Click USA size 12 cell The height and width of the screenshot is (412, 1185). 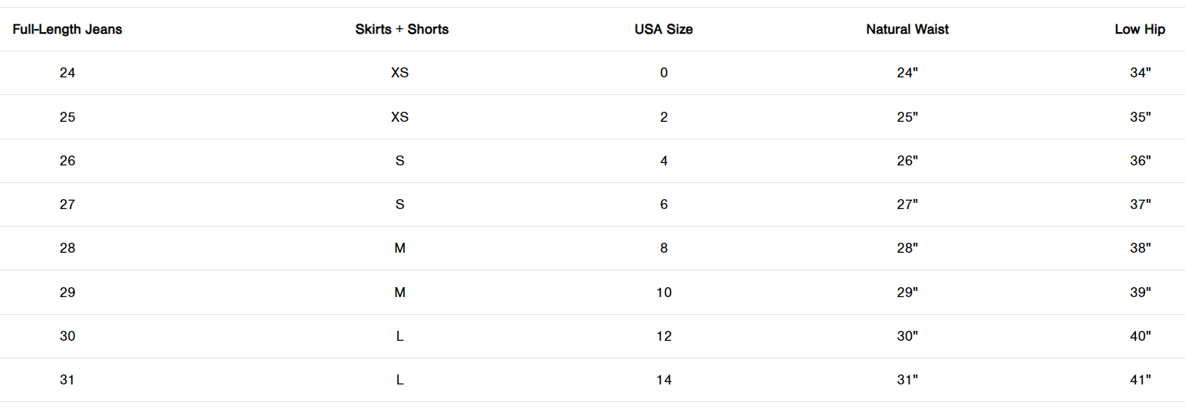coord(663,336)
